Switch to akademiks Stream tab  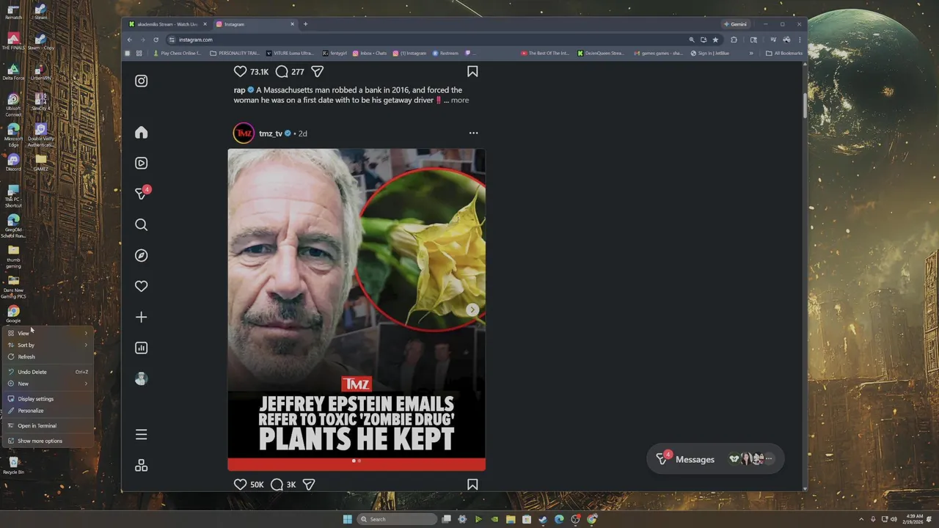point(167,24)
